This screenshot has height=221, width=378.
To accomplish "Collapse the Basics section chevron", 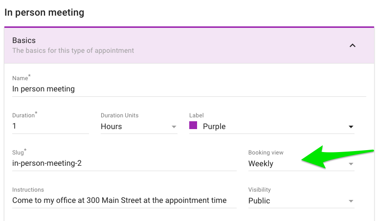I will [353, 45].
